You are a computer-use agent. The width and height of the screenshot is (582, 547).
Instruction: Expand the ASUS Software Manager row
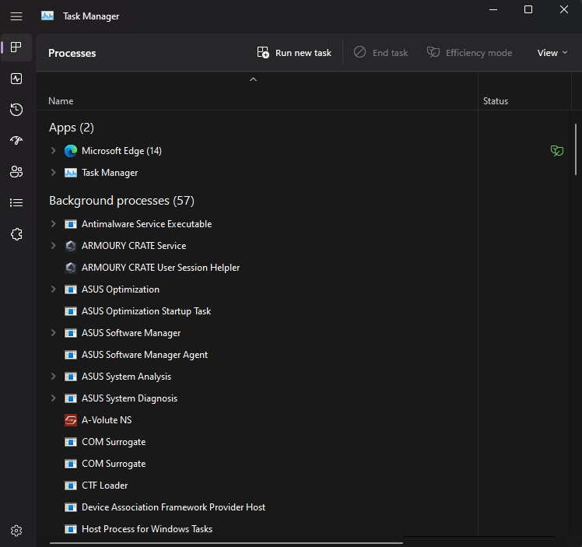[53, 333]
